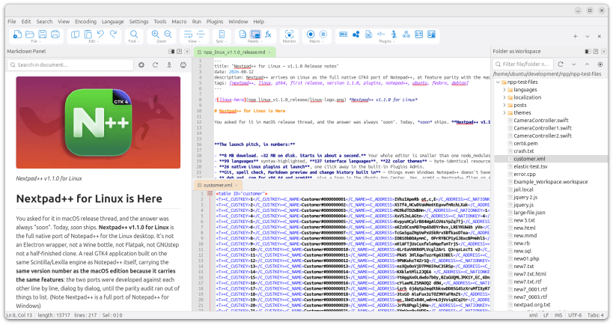Open the View toolbar group dropdown
The width and height of the screenshot is (613, 325).
coord(194,41)
